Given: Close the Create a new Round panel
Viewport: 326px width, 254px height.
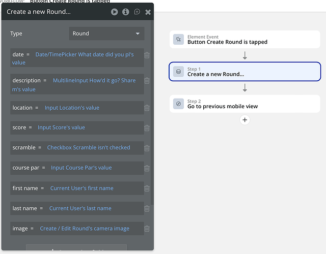Looking at the screenshot, I should tap(148, 12).
